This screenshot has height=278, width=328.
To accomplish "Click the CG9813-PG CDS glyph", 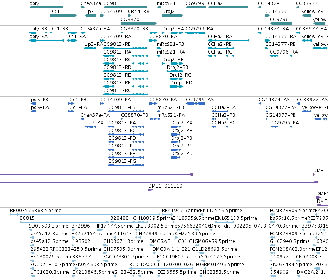I will pos(126,165).
